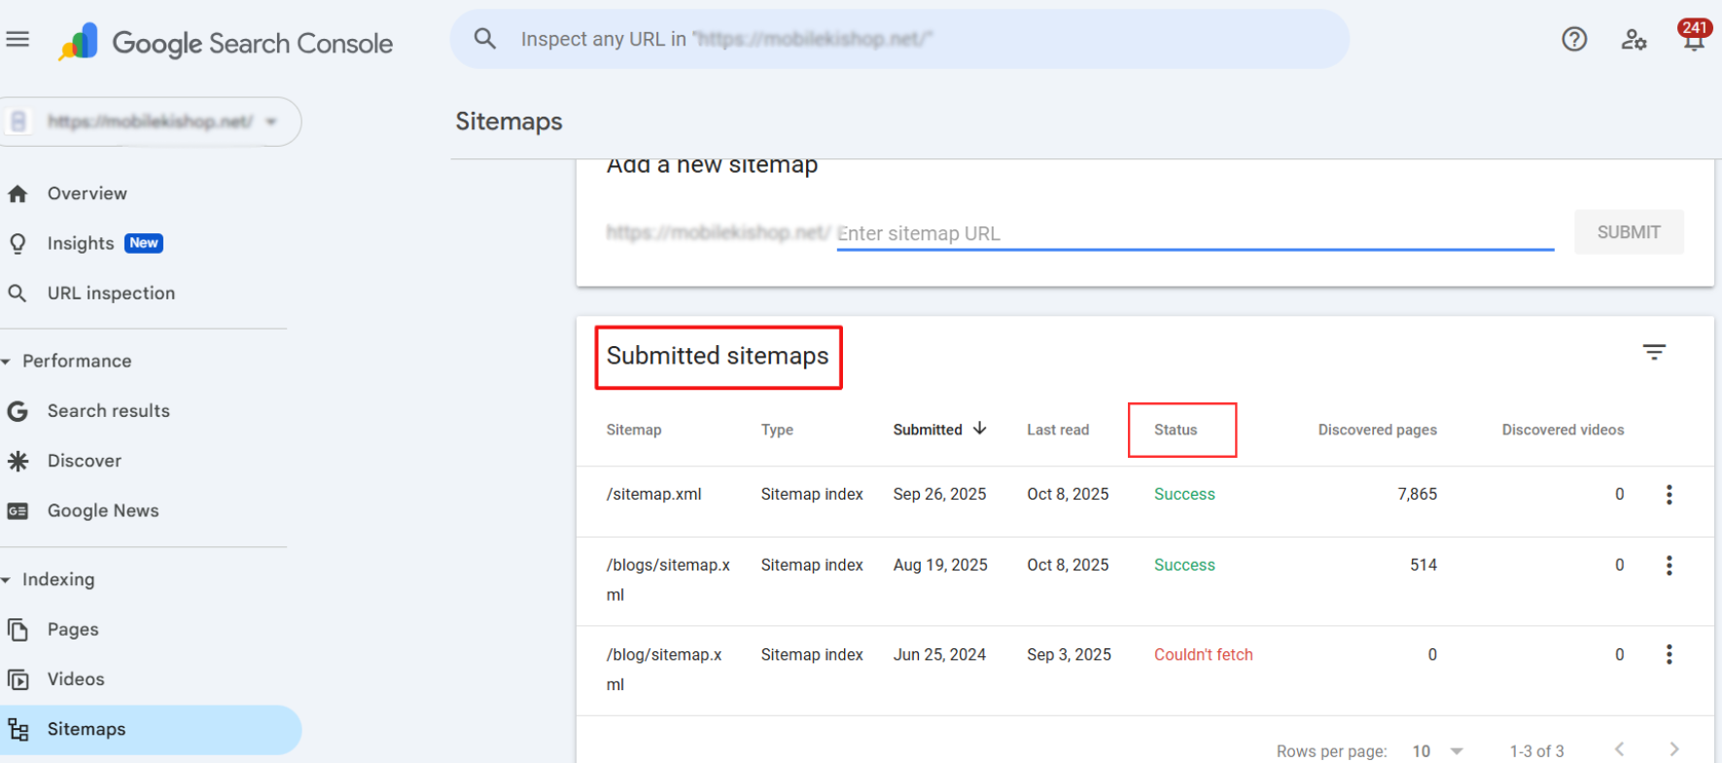Open the property selector dropdown

click(x=151, y=121)
